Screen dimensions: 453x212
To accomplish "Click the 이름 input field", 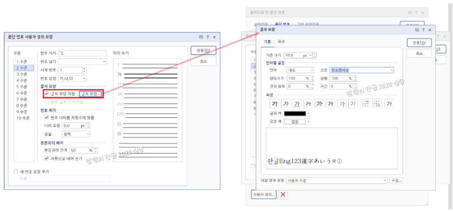I will point(70,179).
